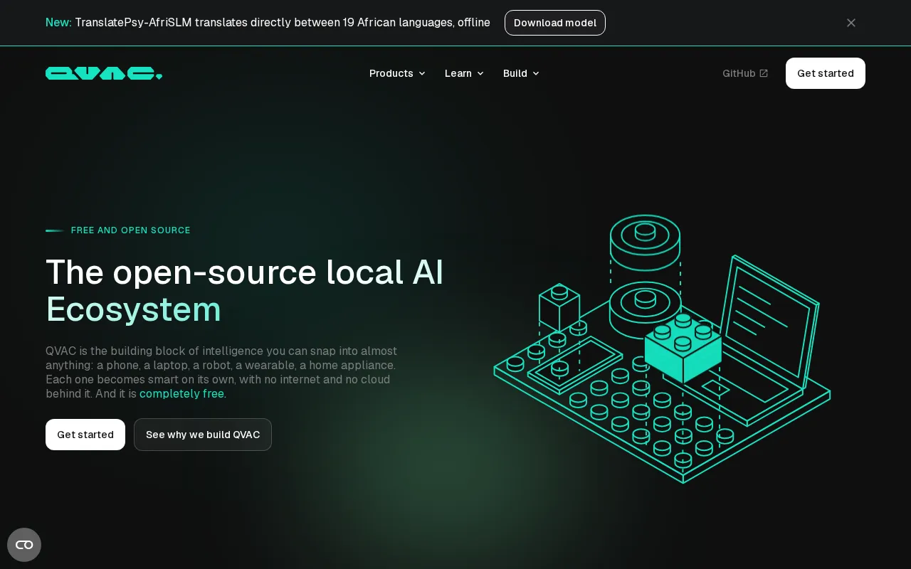This screenshot has height=569, width=911.
Task: Open the GitHub link
Action: click(745, 73)
